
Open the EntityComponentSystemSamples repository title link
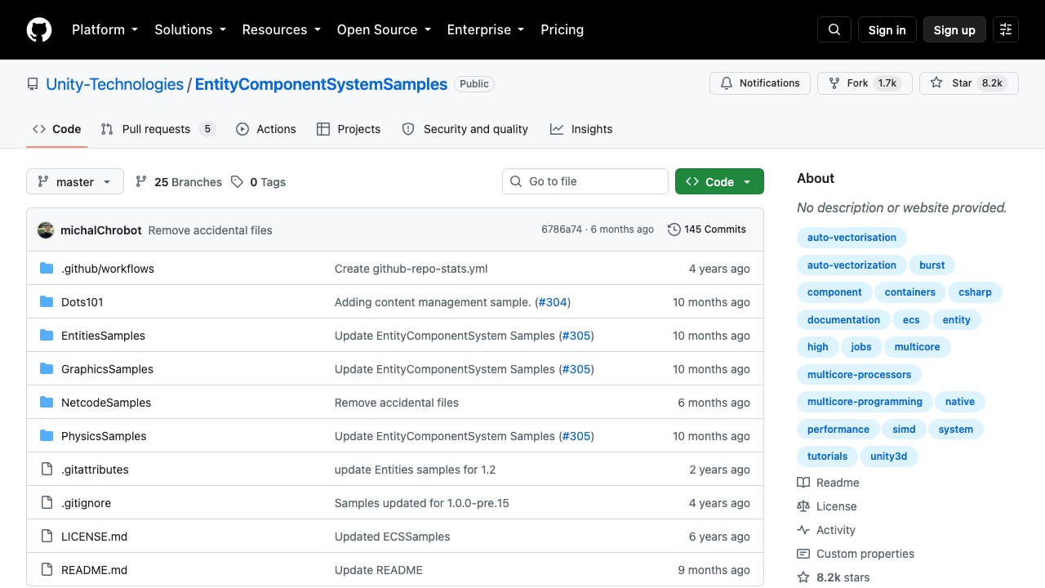pyautogui.click(x=321, y=84)
